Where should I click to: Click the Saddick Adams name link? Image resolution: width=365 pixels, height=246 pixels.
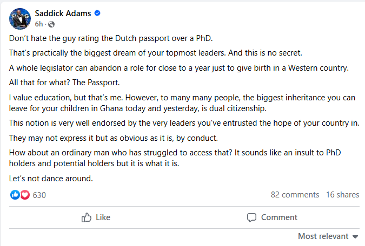tap(62, 13)
